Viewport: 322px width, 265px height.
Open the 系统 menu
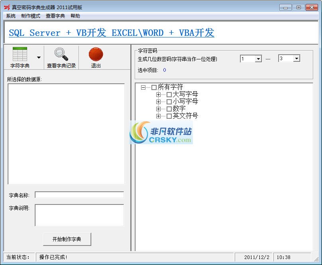11,16
